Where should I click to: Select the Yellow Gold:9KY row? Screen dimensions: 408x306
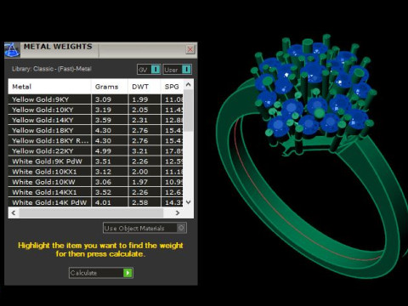tap(96, 99)
